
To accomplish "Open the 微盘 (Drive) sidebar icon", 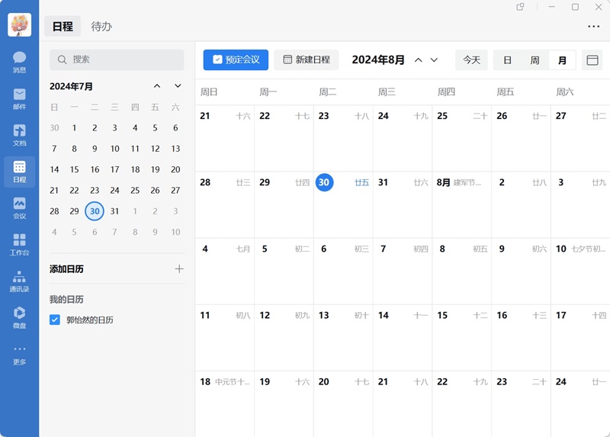I will click(19, 317).
